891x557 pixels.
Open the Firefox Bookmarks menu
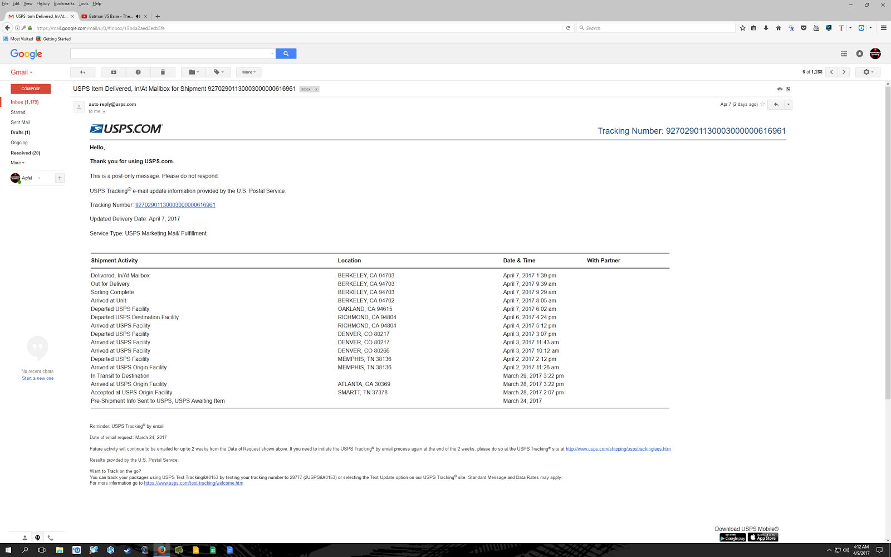click(64, 3)
